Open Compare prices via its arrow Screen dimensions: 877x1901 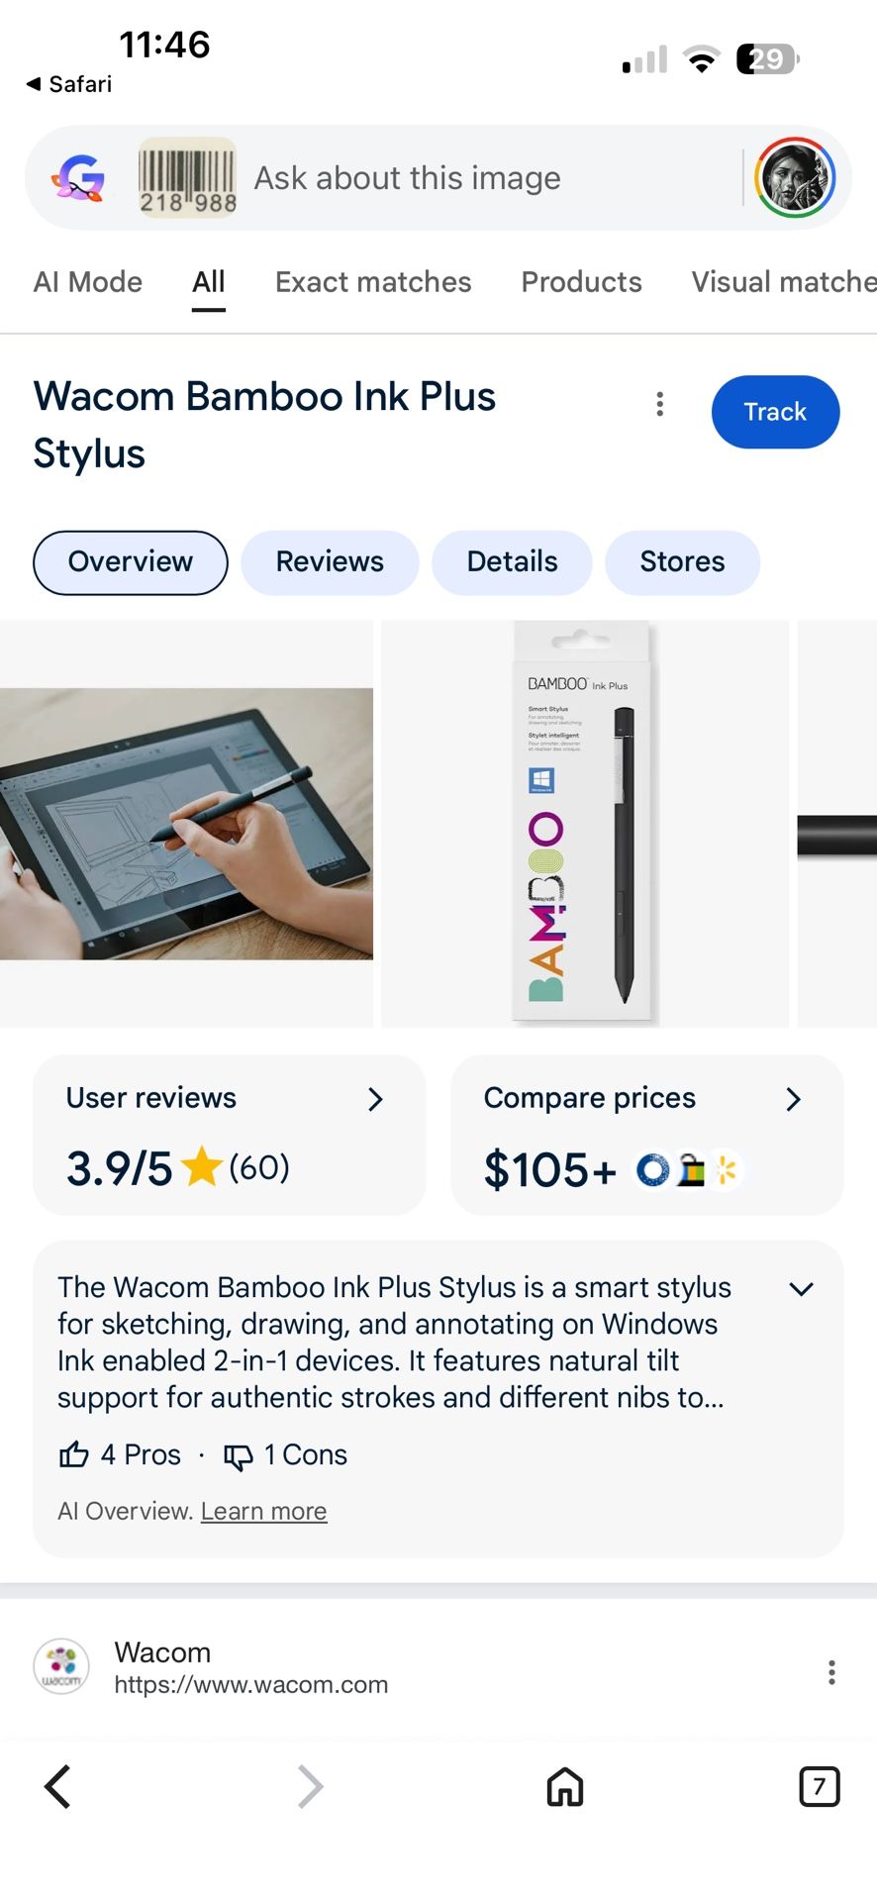(793, 1099)
